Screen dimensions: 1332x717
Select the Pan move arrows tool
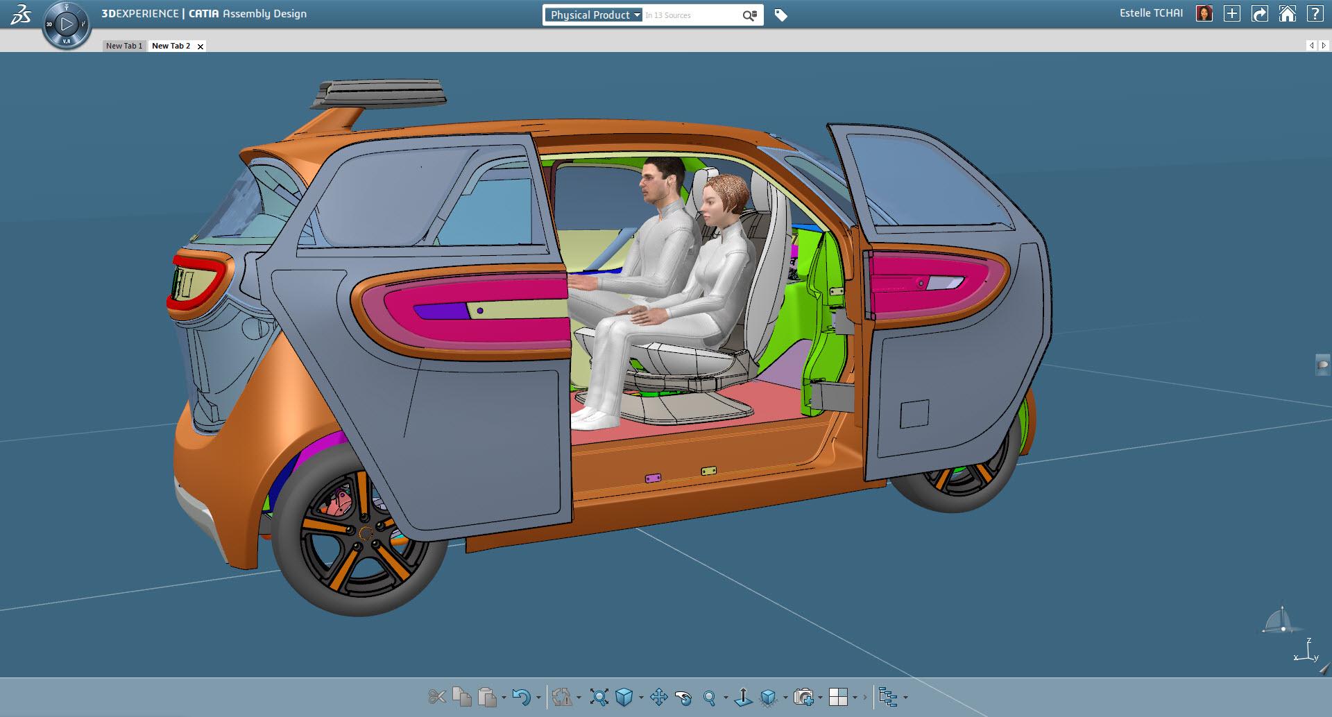pos(658,697)
